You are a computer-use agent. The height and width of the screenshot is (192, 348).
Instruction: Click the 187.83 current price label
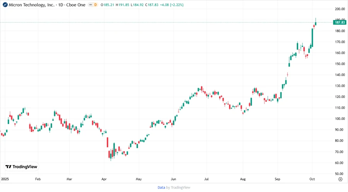pos(339,23)
